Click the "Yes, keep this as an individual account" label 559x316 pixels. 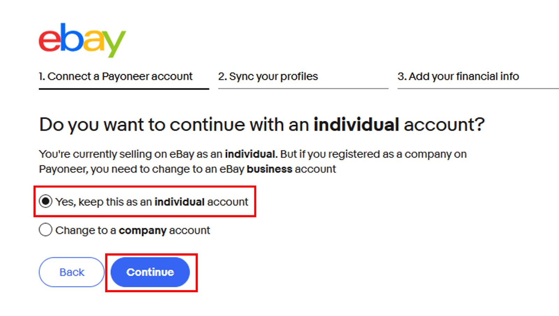click(x=152, y=202)
